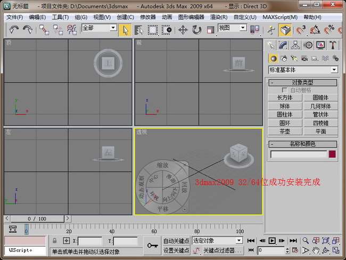Click the red object color swatch

tap(332, 154)
